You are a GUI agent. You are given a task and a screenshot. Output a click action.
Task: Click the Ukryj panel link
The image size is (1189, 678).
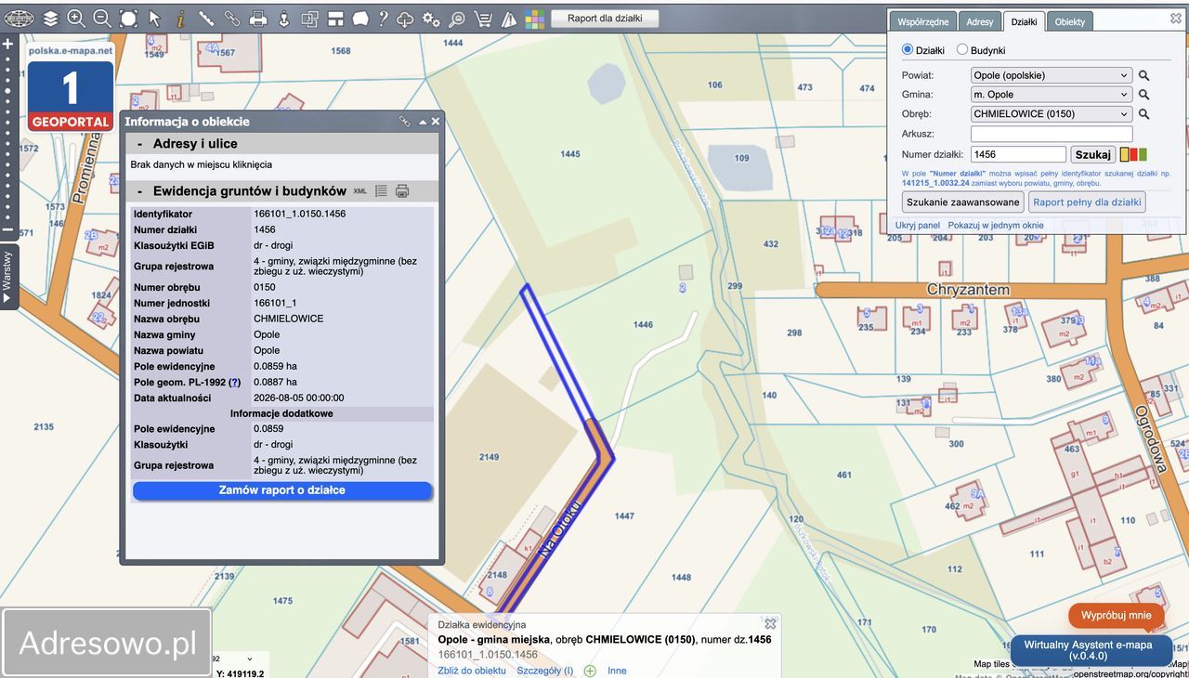pos(918,226)
